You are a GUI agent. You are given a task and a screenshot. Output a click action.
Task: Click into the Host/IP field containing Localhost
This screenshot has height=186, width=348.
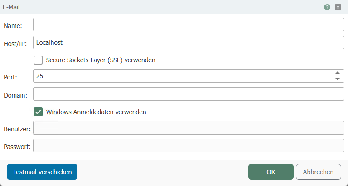188,42
